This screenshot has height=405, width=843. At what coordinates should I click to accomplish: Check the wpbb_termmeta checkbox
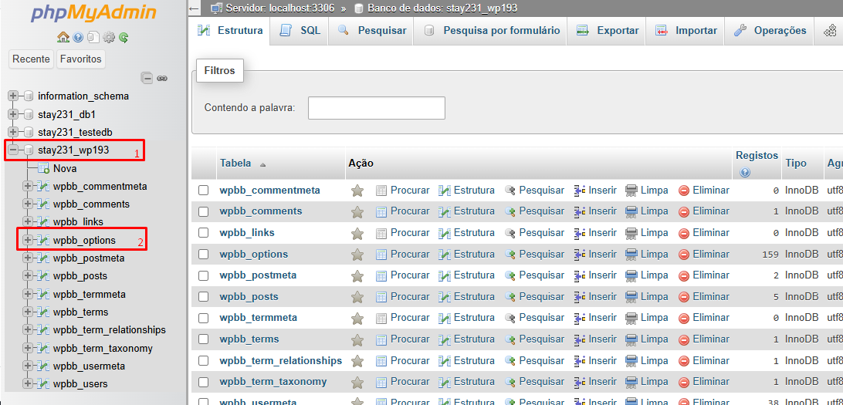(x=203, y=319)
